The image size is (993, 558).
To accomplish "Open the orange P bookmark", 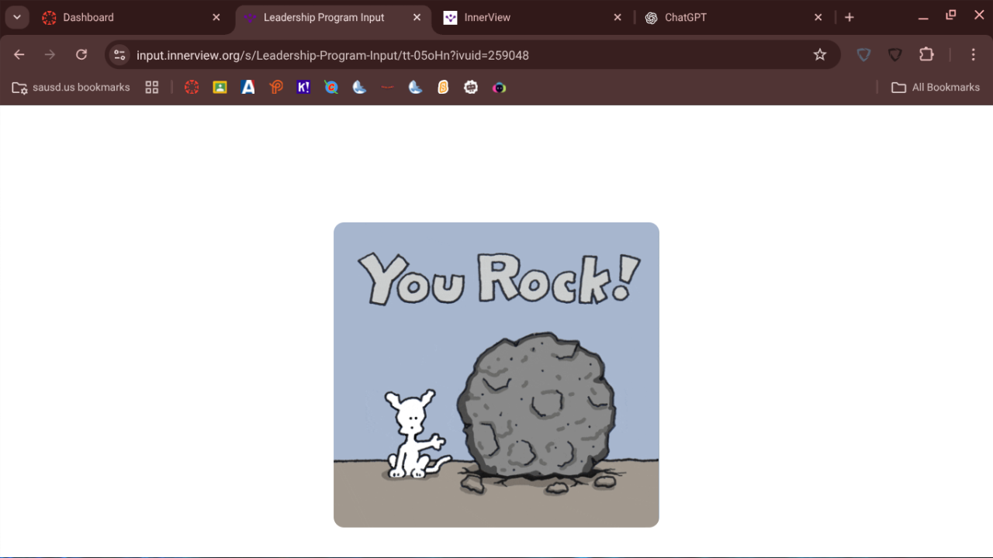I will 276,88.
